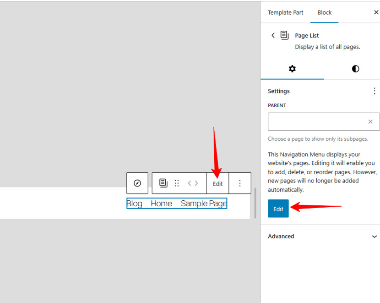Close the settings sidebar with X

point(376,12)
